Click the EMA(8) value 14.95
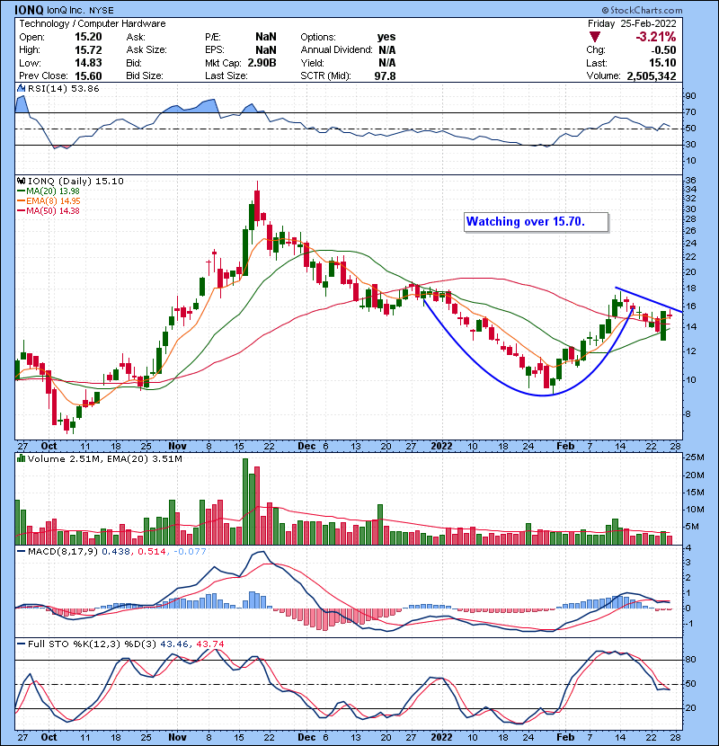 point(70,201)
